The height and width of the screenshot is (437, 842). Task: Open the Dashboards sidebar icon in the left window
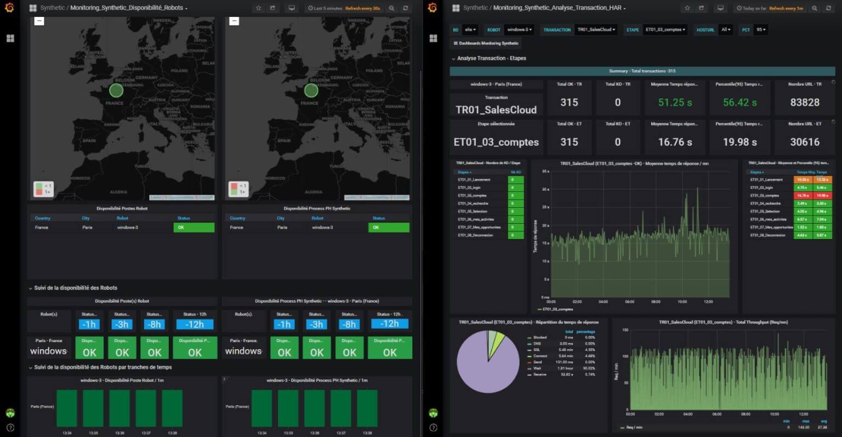tap(10, 38)
